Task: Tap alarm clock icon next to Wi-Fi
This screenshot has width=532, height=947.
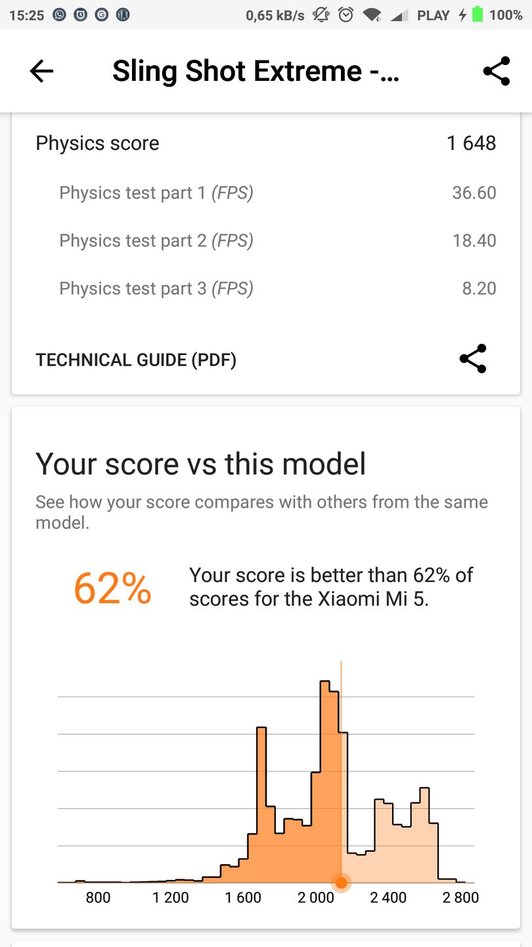Action: click(x=346, y=14)
